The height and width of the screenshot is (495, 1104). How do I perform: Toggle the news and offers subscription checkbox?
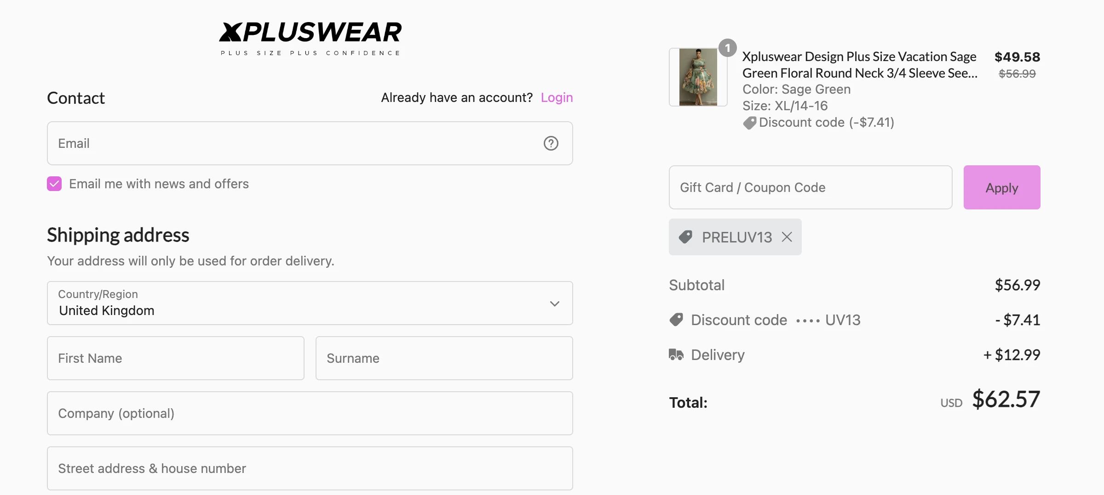54,184
